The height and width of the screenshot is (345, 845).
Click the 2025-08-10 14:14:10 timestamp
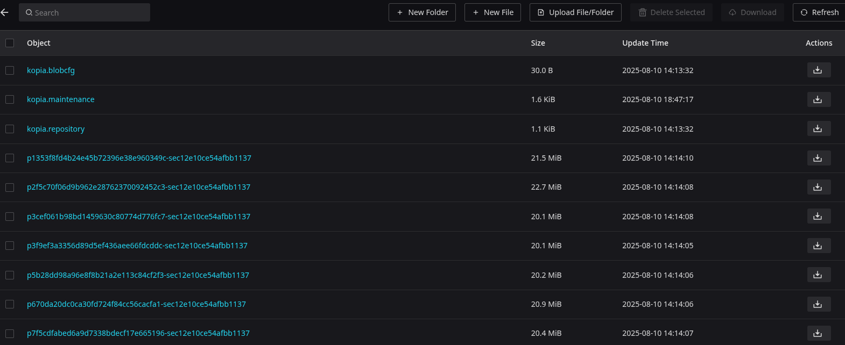[658, 158]
